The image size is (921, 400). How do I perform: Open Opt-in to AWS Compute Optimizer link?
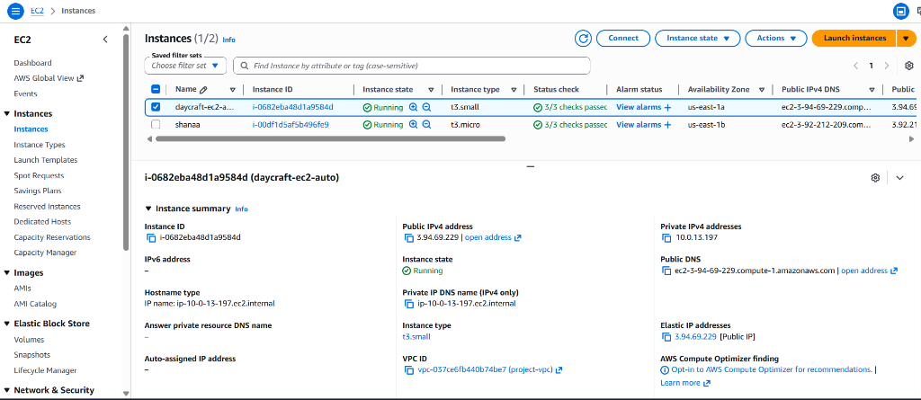tap(771, 370)
